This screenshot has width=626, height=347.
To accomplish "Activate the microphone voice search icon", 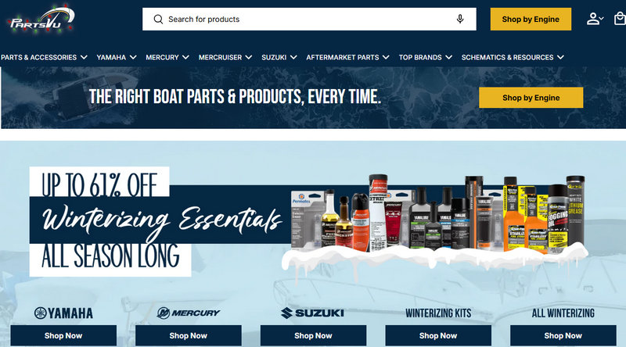I will pyautogui.click(x=460, y=19).
